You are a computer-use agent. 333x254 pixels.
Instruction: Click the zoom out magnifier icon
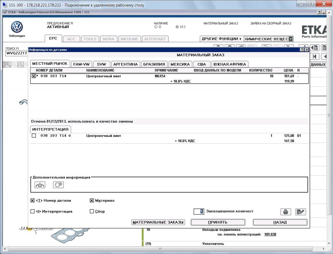tap(14, 64)
